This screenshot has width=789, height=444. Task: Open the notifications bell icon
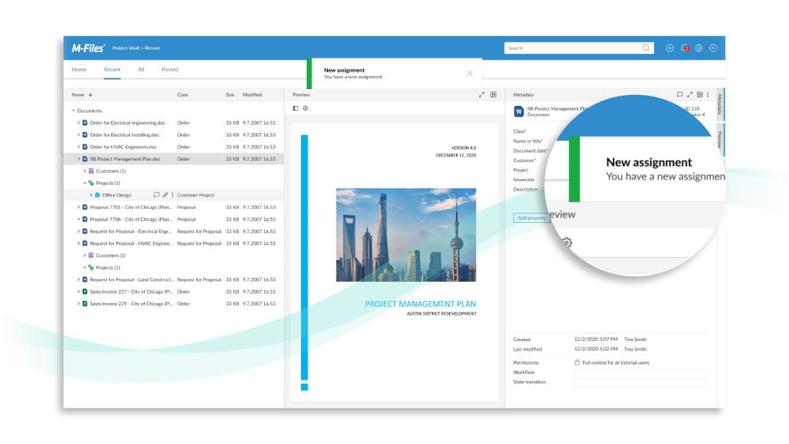(x=685, y=48)
